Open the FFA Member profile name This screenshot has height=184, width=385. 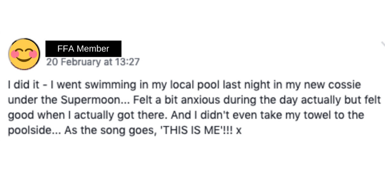point(83,49)
